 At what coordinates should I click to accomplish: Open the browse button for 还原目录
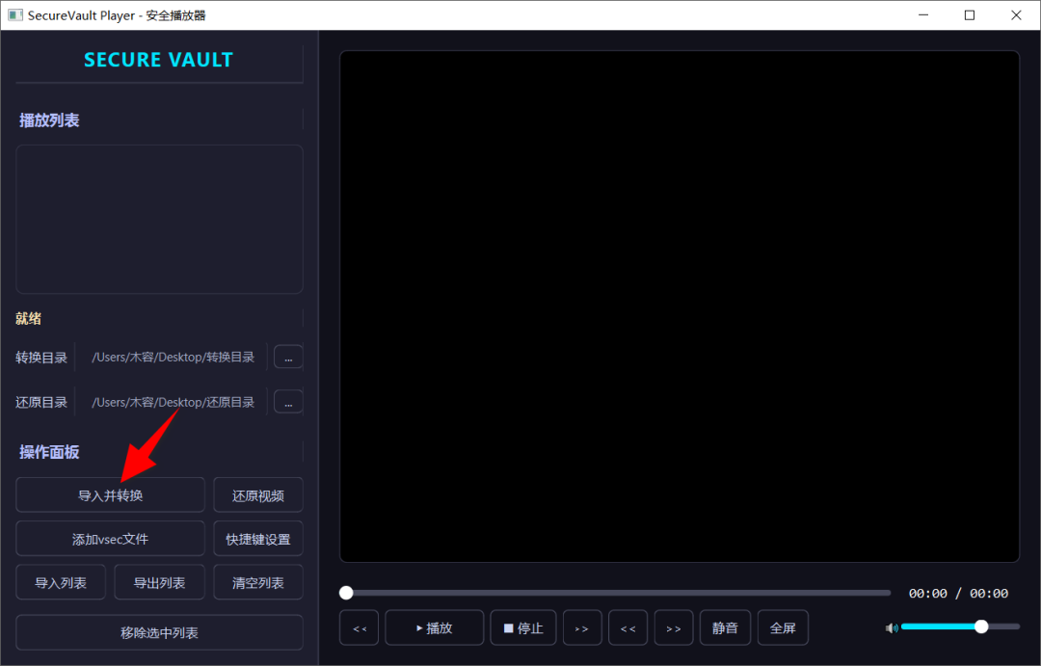pos(288,402)
